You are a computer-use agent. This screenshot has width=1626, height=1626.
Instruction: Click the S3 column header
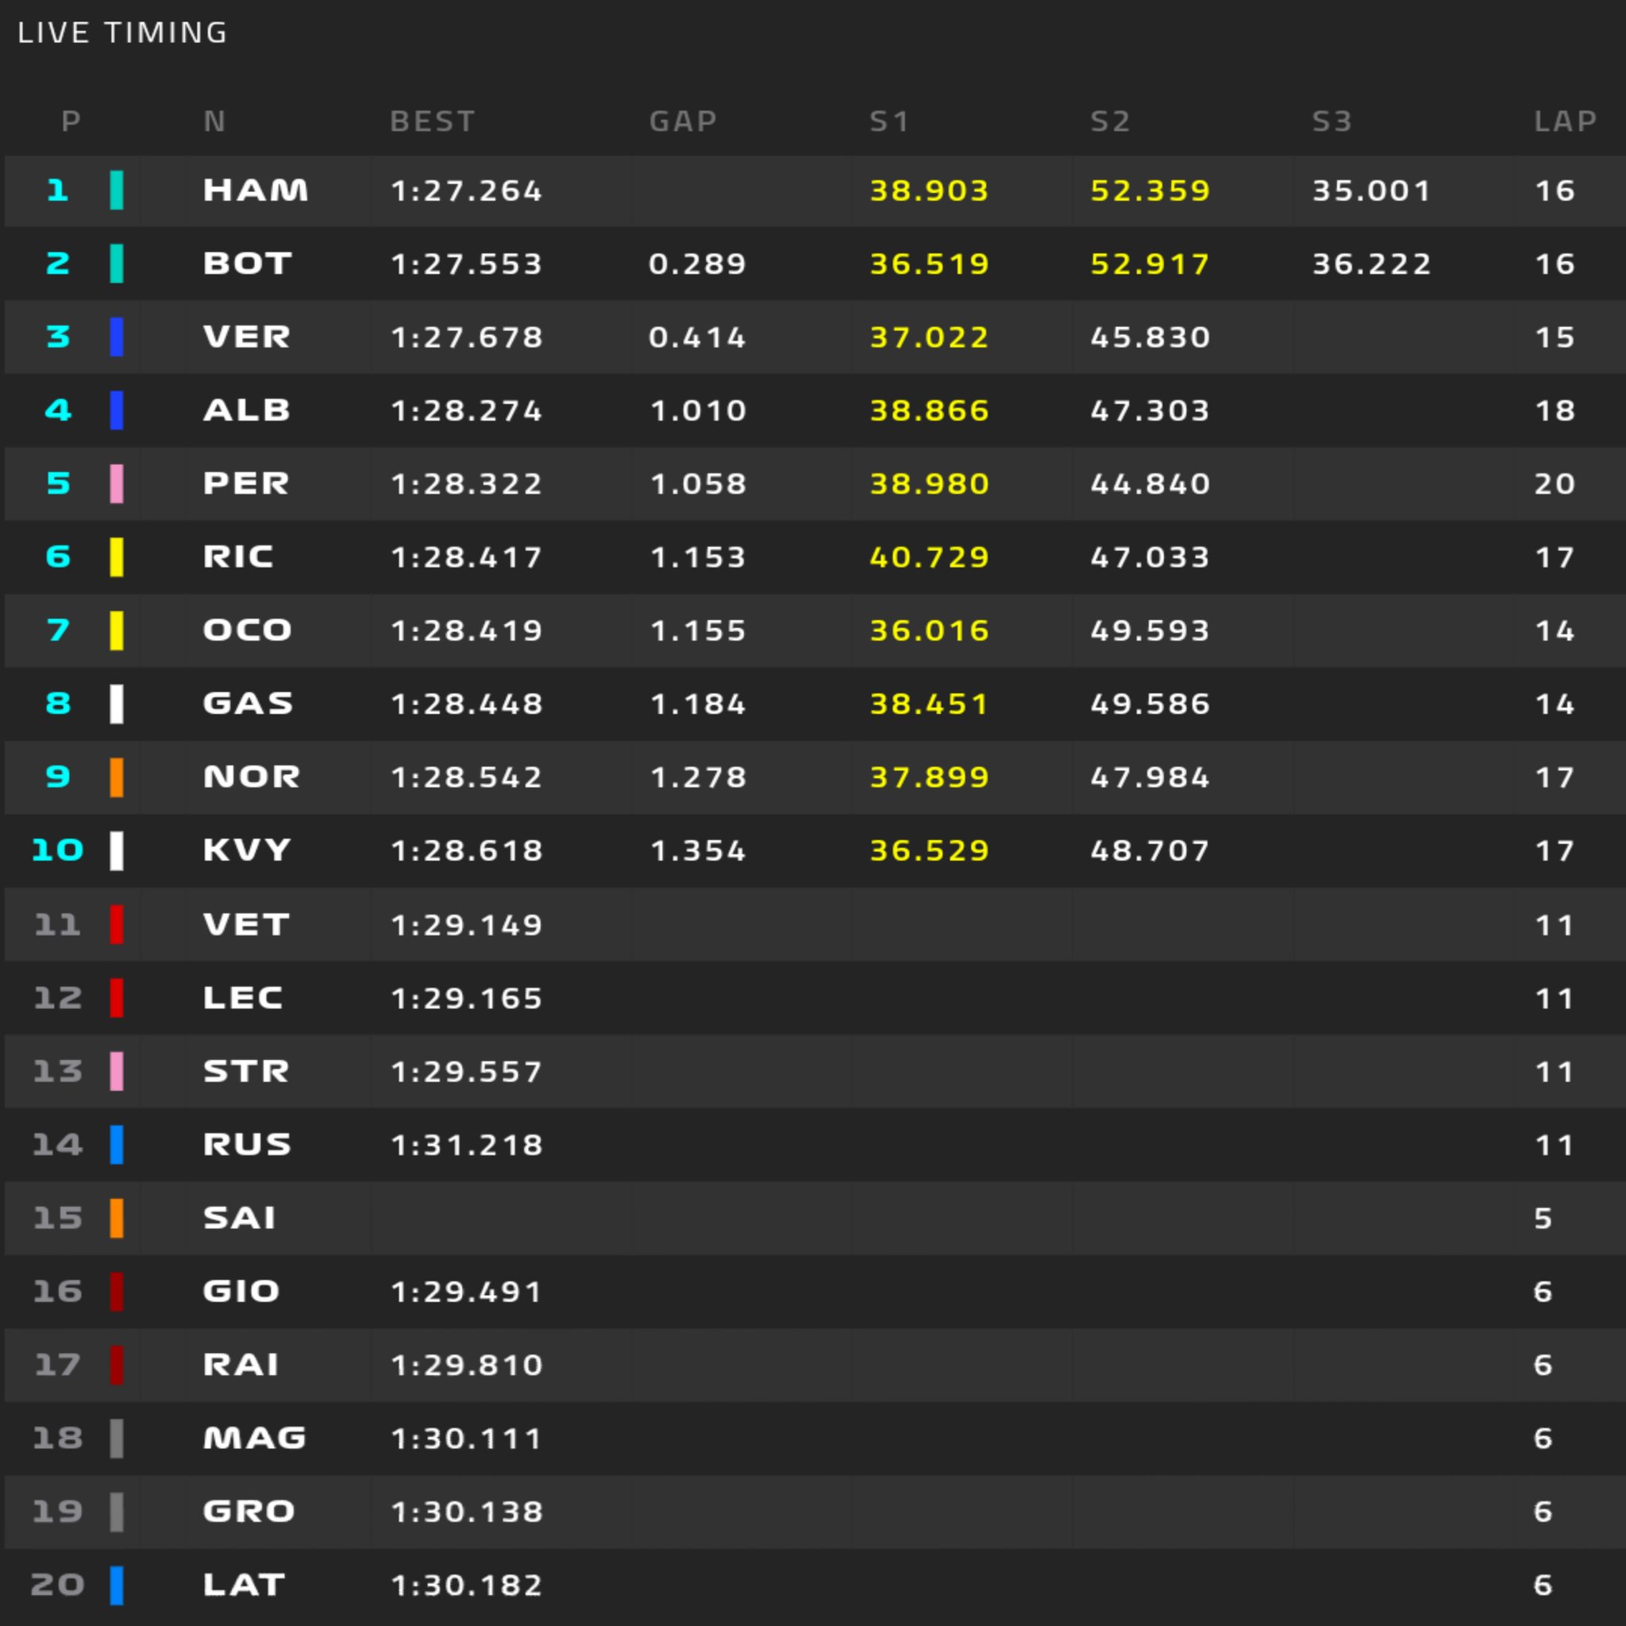pos(1331,121)
